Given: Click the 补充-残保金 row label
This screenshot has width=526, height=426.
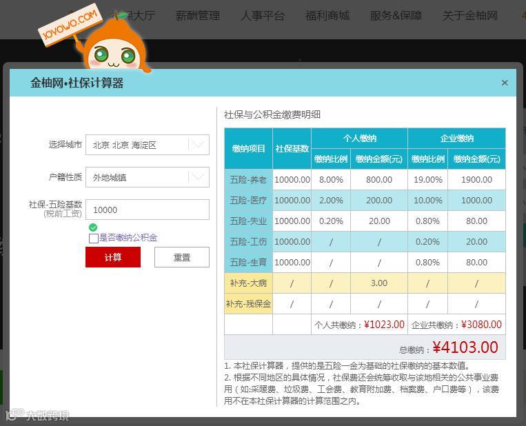Looking at the screenshot, I should point(248,304).
